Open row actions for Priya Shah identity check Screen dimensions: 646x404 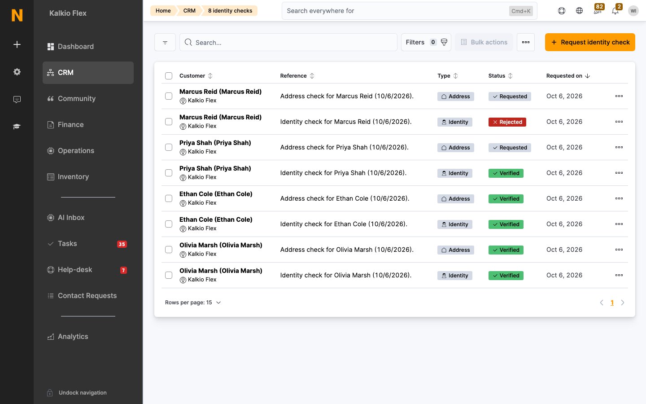tap(619, 173)
